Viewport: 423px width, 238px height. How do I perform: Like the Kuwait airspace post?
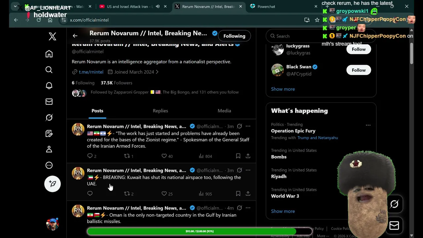click(x=164, y=193)
